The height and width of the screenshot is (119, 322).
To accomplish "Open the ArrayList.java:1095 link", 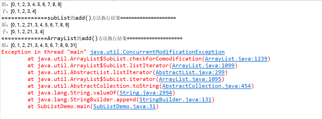I will (190, 79).
